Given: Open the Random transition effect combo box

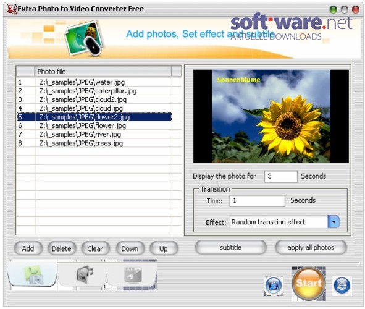Looking at the screenshot, I should 284,222.
